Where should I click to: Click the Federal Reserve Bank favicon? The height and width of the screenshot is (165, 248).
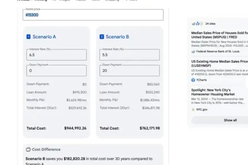pos(193,52)
